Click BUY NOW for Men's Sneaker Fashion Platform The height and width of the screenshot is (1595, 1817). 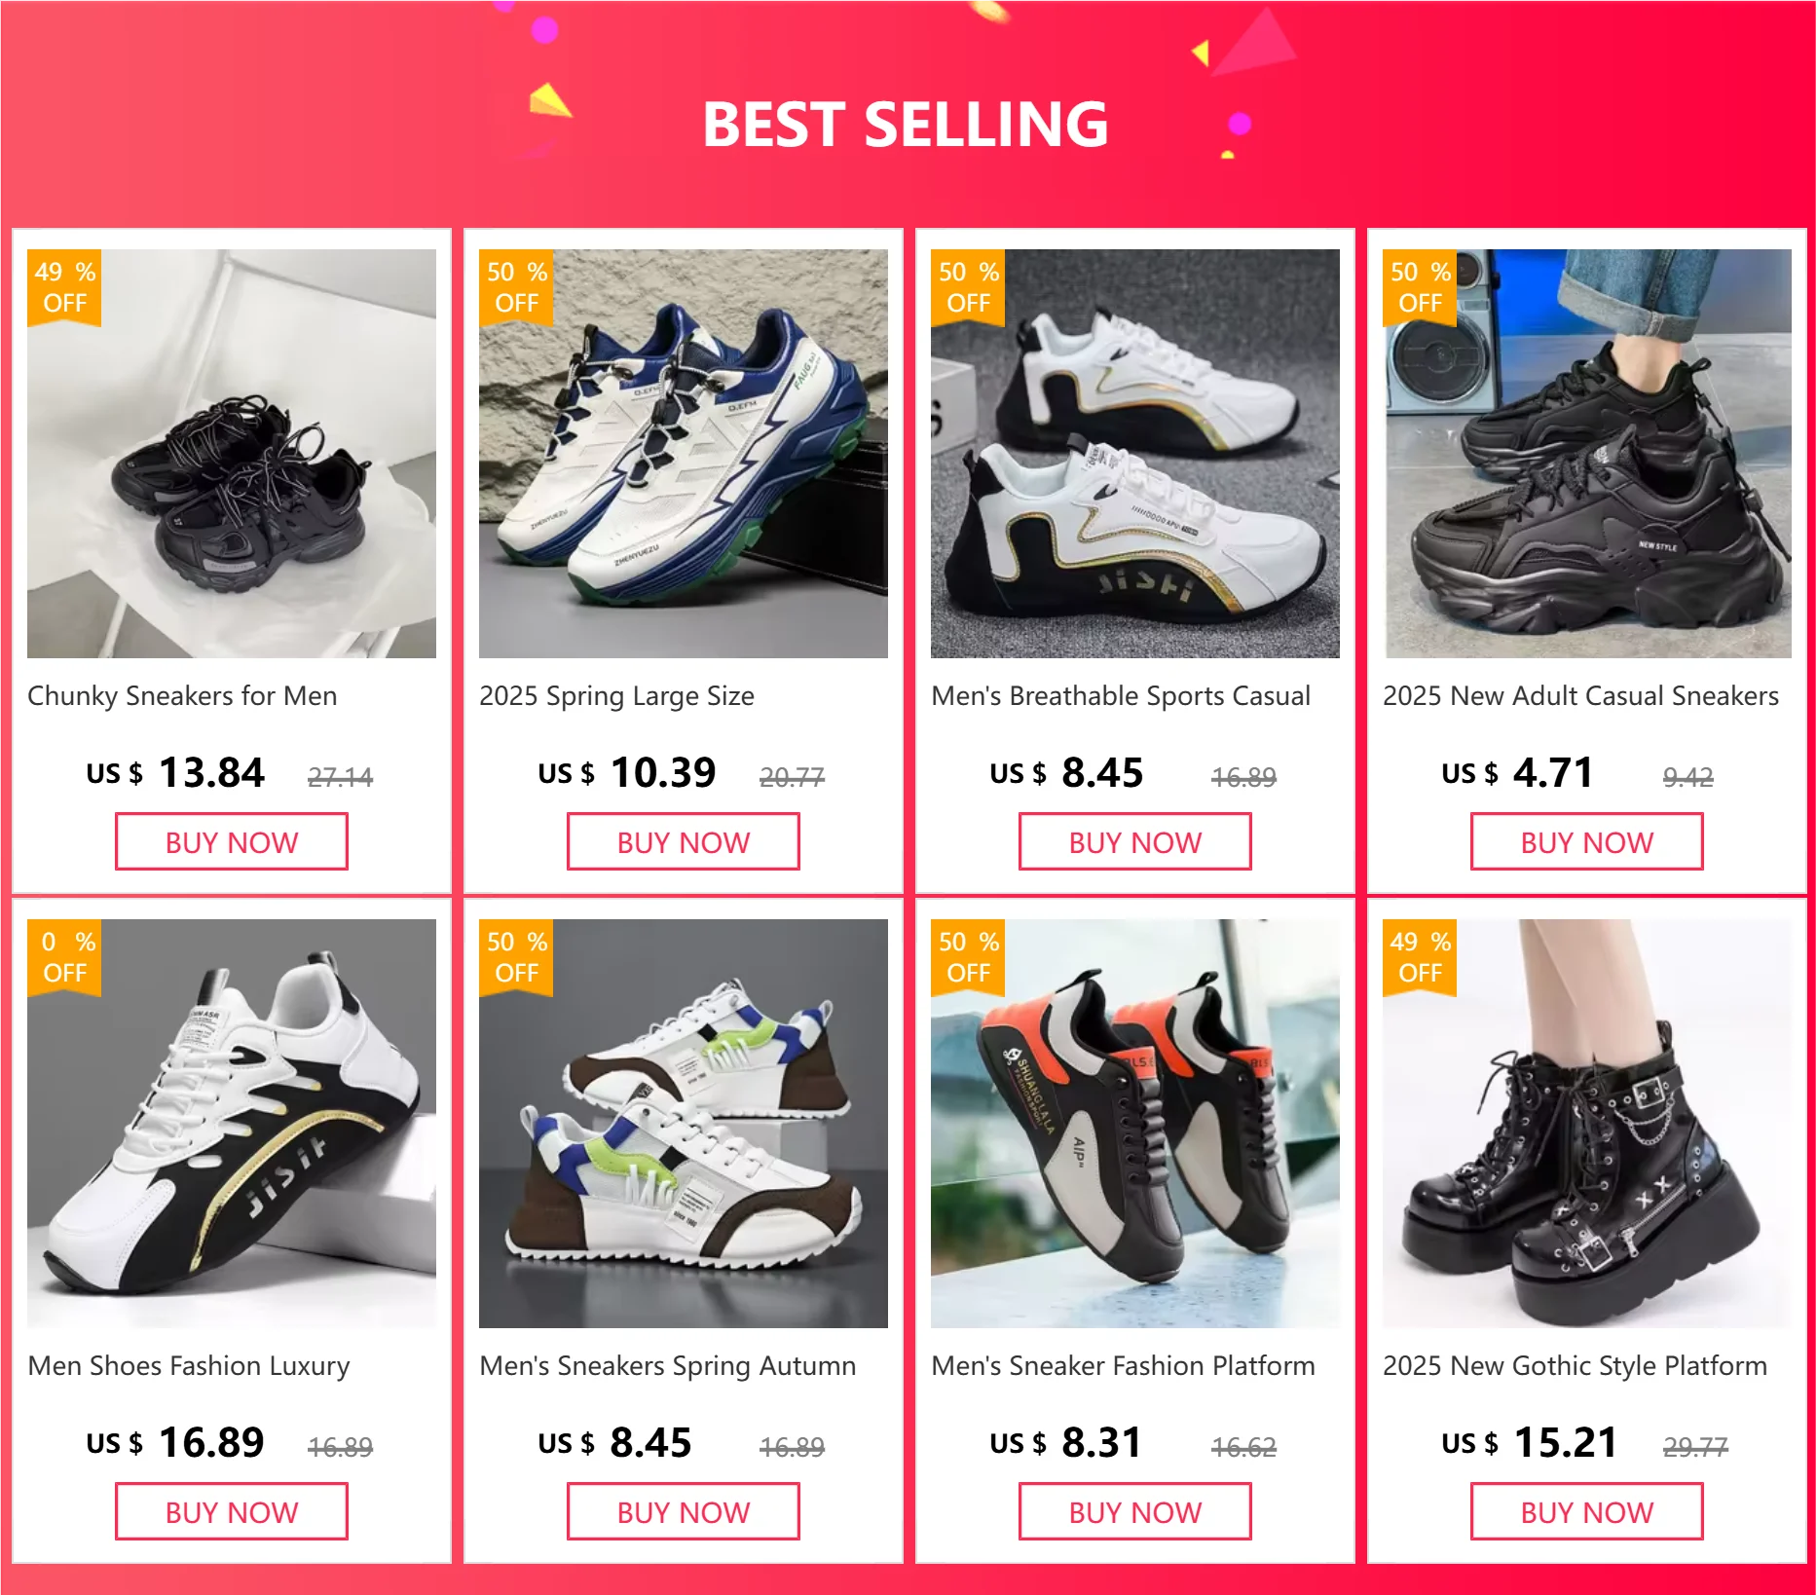(x=1135, y=1511)
